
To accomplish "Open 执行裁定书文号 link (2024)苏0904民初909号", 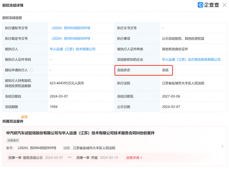I will pos(71,38).
